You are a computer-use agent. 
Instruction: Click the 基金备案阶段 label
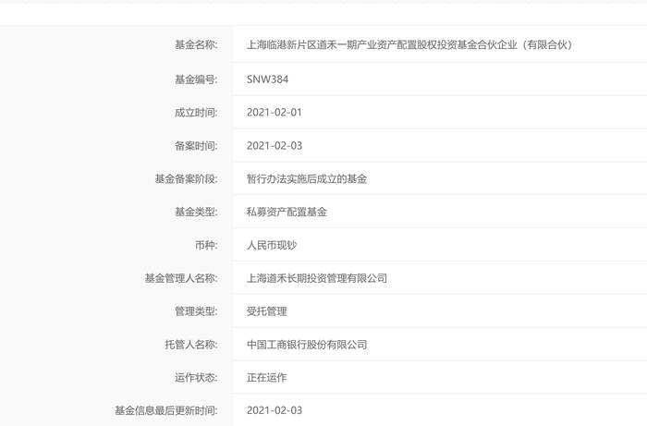(186, 179)
